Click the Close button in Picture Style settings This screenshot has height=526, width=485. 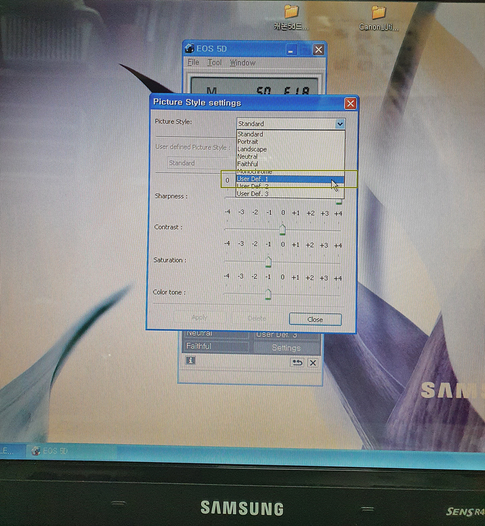click(315, 319)
